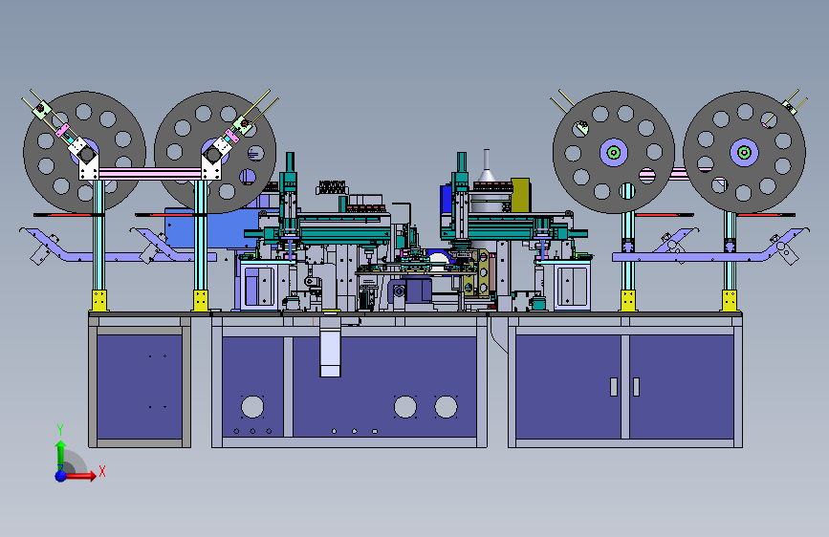The height and width of the screenshot is (537, 829).
Task: Select the leftmost gray reel wheel
Action: tap(84, 152)
